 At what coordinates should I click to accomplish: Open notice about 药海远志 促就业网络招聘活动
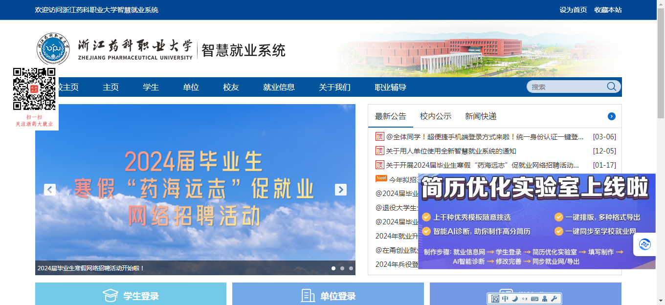[483, 165]
